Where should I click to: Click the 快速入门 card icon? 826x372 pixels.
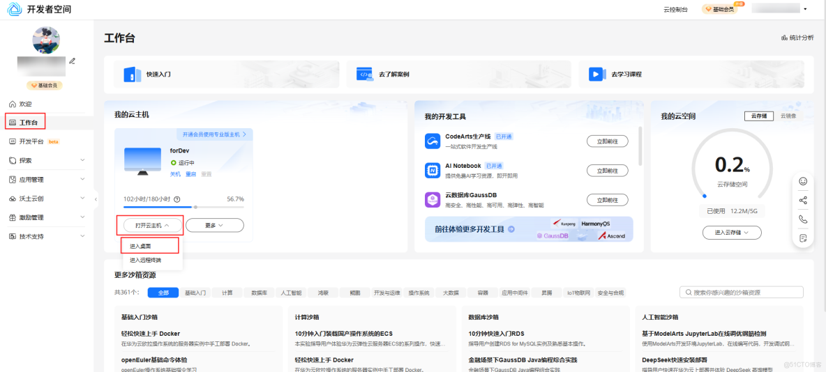click(133, 74)
